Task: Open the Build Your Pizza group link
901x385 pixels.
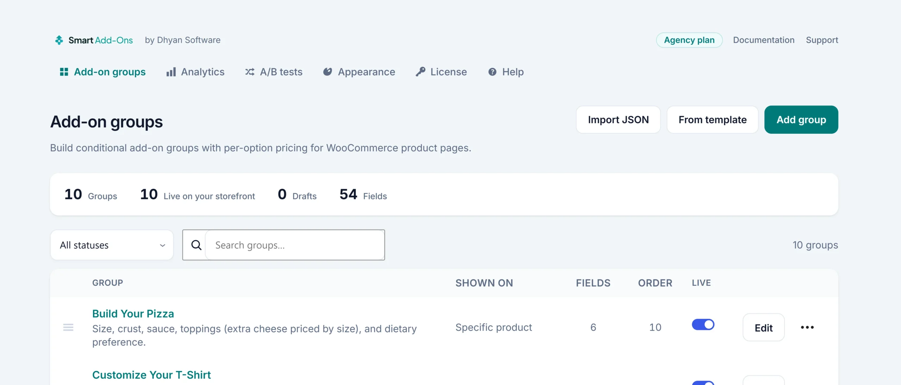Action: pyautogui.click(x=133, y=314)
